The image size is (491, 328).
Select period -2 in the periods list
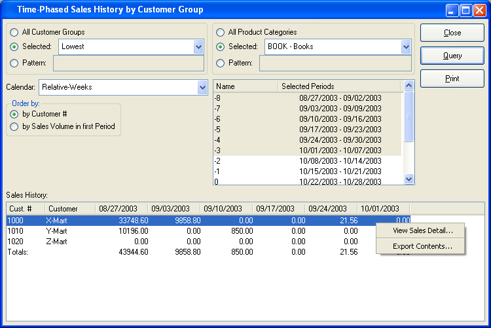point(308,161)
